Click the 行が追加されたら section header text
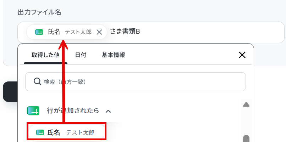This screenshot has width=286, height=142. click(x=73, y=111)
